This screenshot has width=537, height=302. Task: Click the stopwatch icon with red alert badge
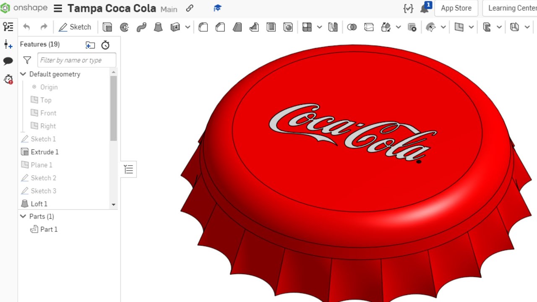coord(8,79)
